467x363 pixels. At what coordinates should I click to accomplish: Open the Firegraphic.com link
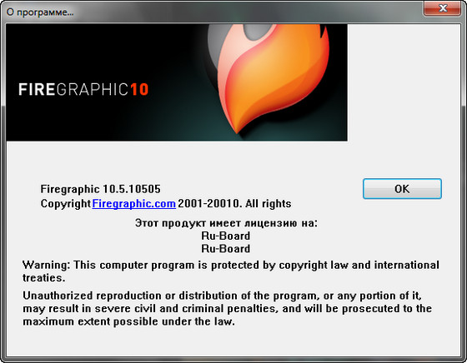(133, 204)
